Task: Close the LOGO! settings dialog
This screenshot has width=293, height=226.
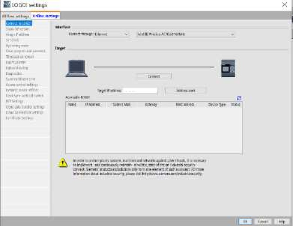Action: click(x=285, y=4)
